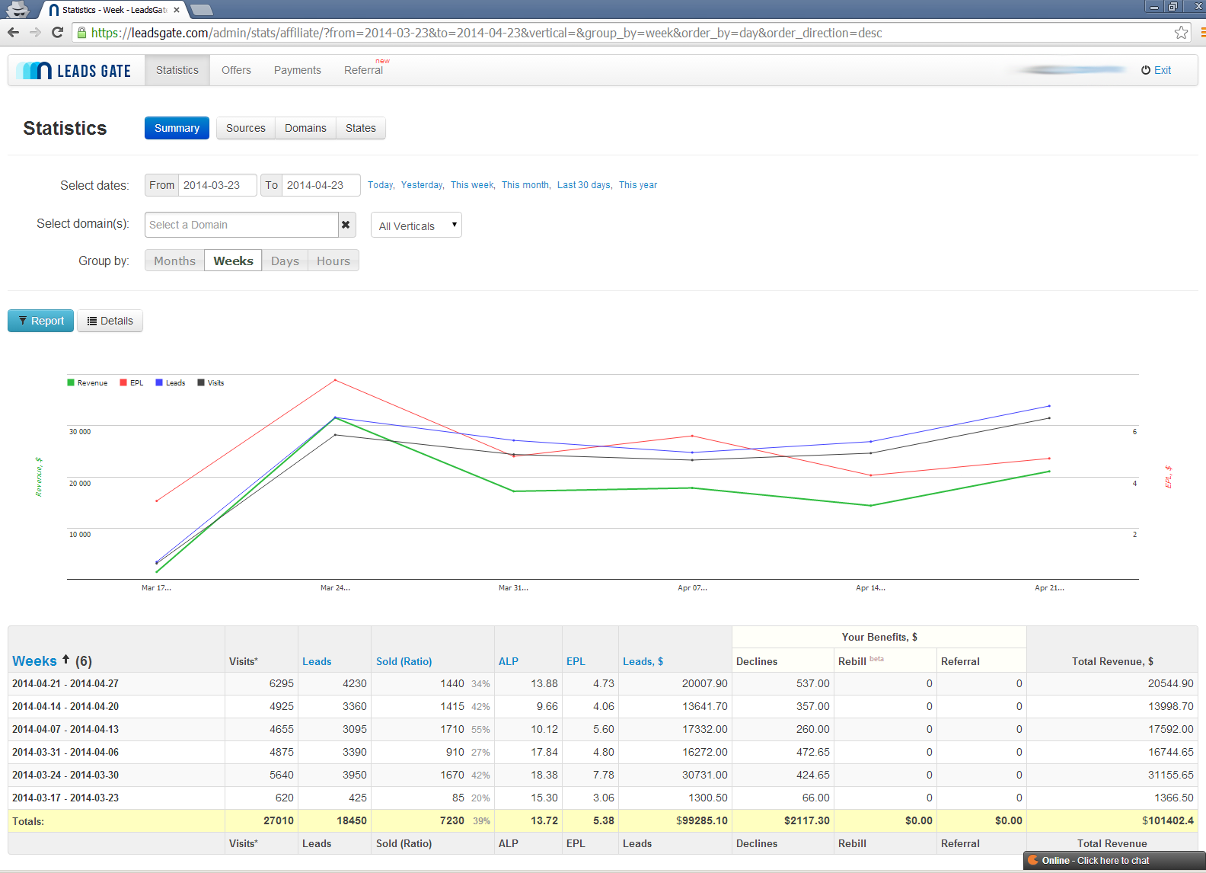Open the Select a Domain combo box
The height and width of the screenshot is (873, 1206).
(241, 225)
